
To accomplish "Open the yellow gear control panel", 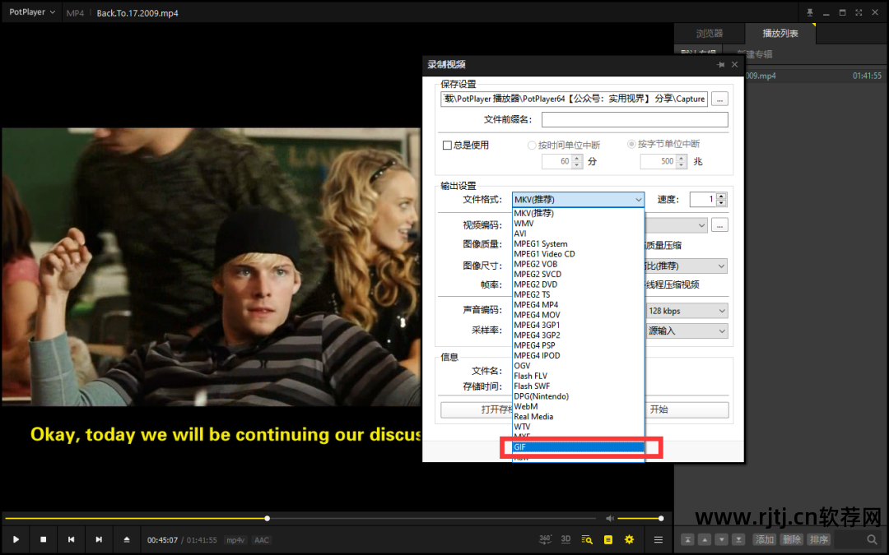I will click(629, 539).
